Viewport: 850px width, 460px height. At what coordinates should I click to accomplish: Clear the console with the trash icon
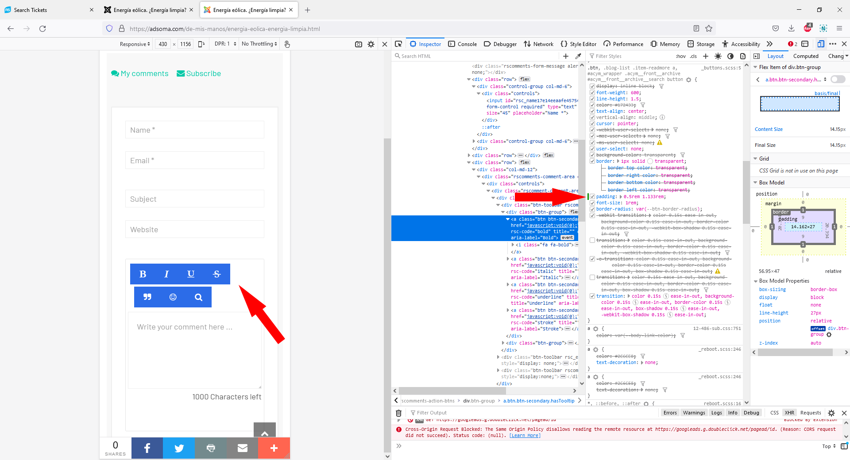tap(398, 413)
